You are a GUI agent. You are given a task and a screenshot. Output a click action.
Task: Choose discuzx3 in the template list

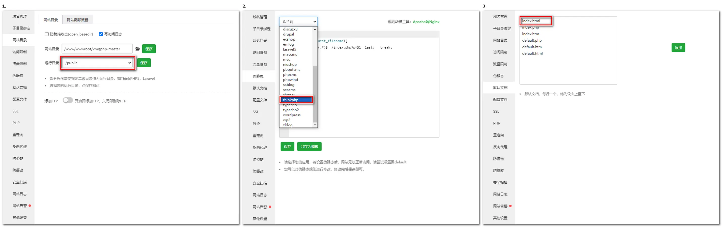click(x=296, y=29)
